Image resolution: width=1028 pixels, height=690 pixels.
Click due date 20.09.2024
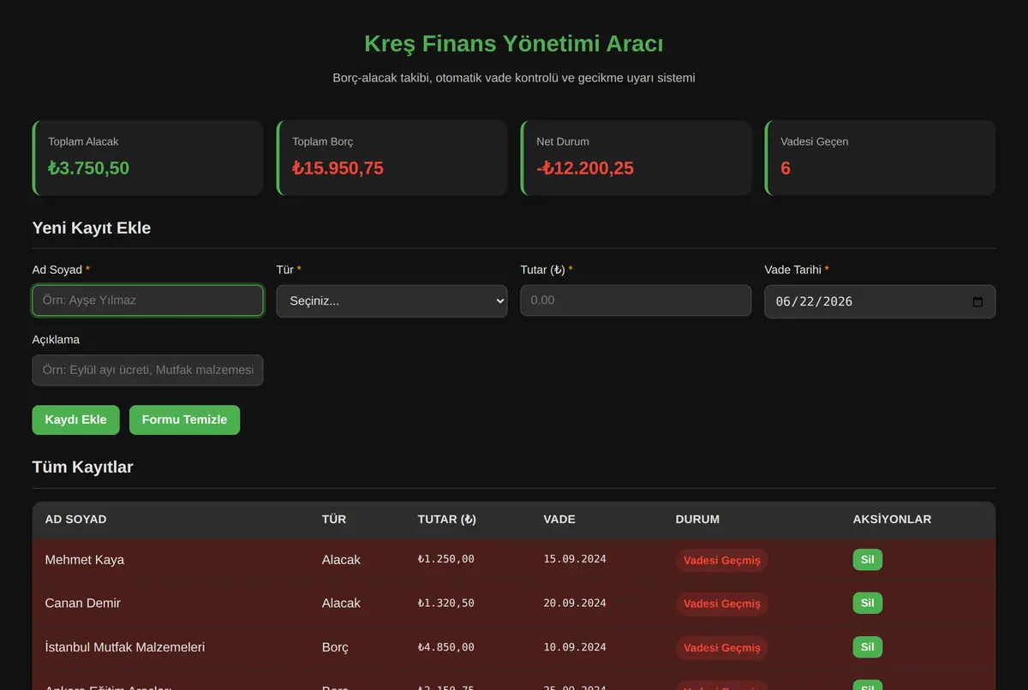click(x=575, y=603)
